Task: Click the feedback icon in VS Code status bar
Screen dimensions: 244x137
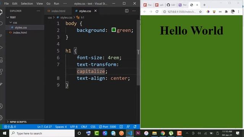Action: click(x=128, y=127)
